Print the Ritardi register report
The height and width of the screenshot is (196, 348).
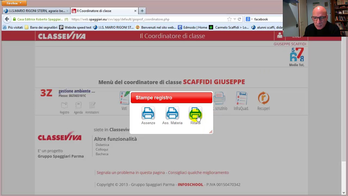(195, 113)
